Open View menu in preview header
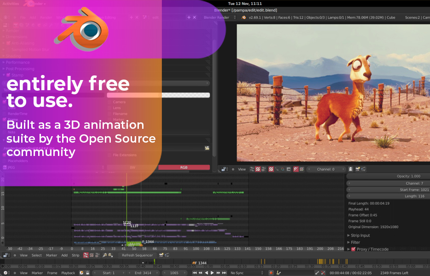Screen dimensions: 430x276 click(x=242, y=169)
